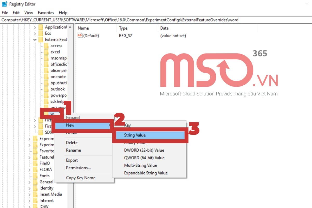Select the Insert Media key label

click(x=51, y=194)
